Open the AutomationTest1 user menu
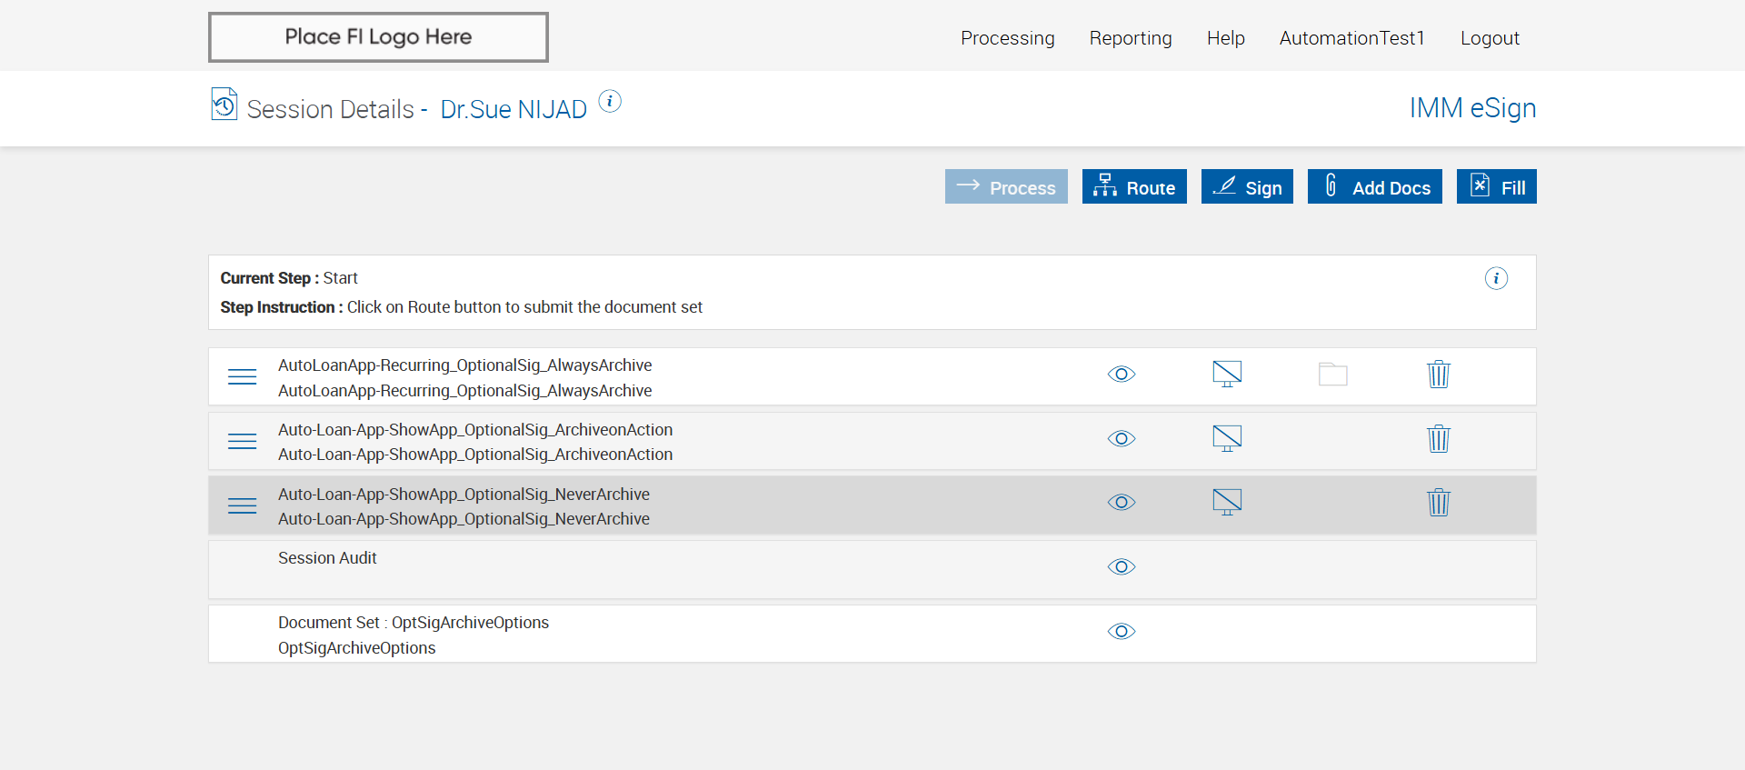Image resolution: width=1745 pixels, height=770 pixels. click(1351, 38)
